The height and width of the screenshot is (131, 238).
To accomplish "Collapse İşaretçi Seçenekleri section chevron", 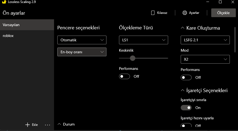I will pos(182,91).
